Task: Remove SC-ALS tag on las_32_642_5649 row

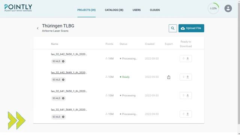Action: (63, 79)
